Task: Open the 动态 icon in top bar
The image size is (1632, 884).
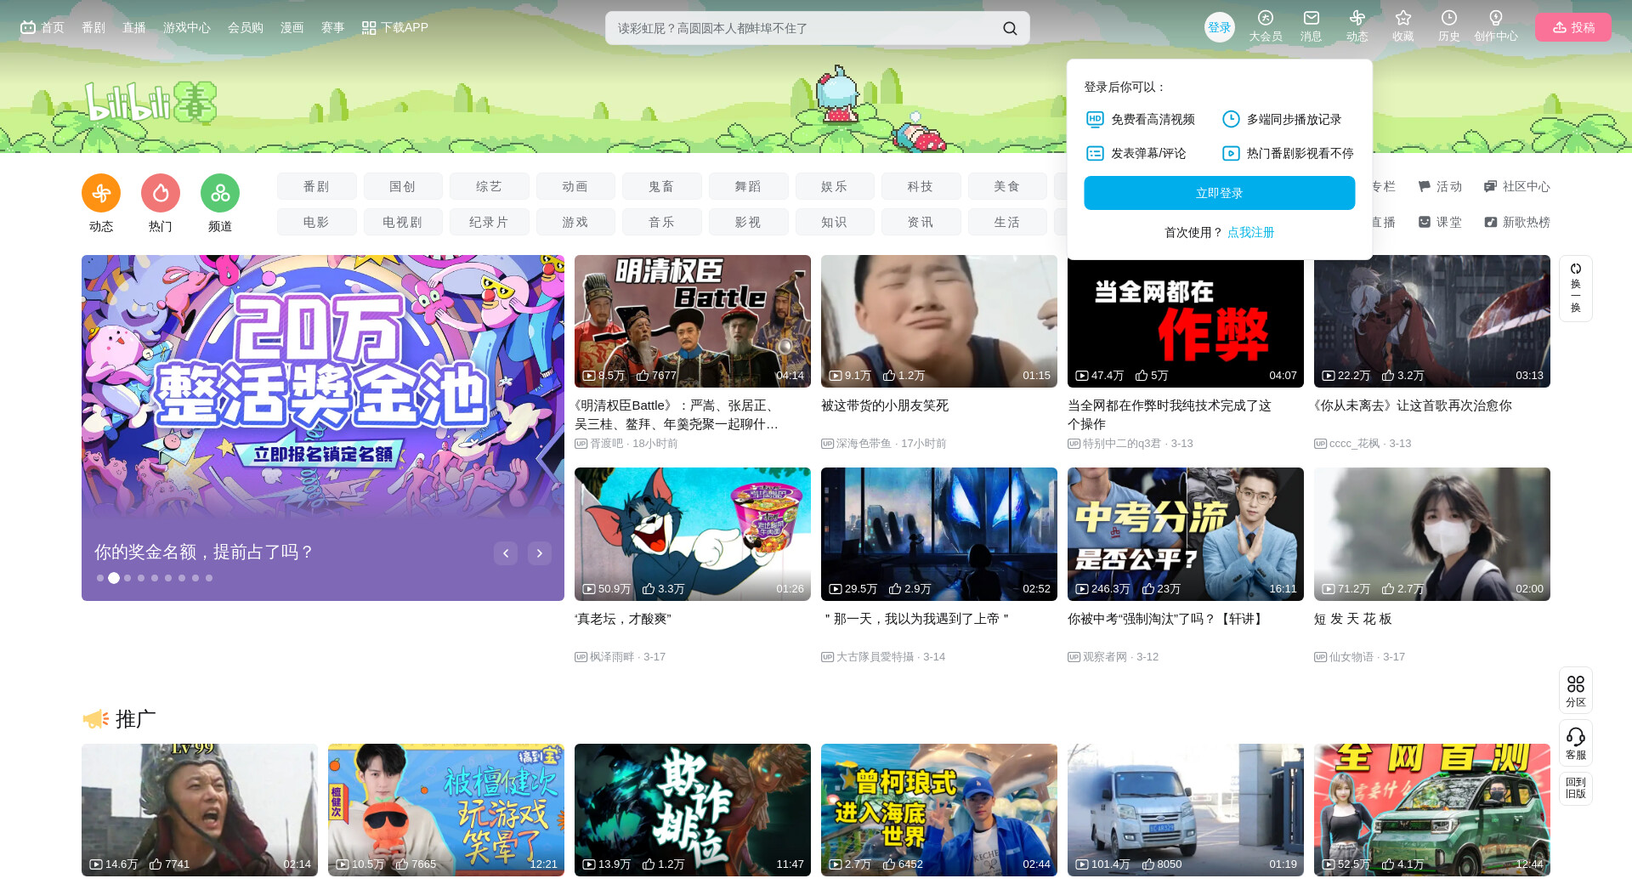Action: [1357, 18]
